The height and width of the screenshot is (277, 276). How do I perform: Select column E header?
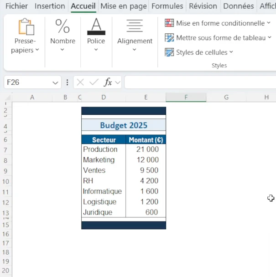click(146, 97)
